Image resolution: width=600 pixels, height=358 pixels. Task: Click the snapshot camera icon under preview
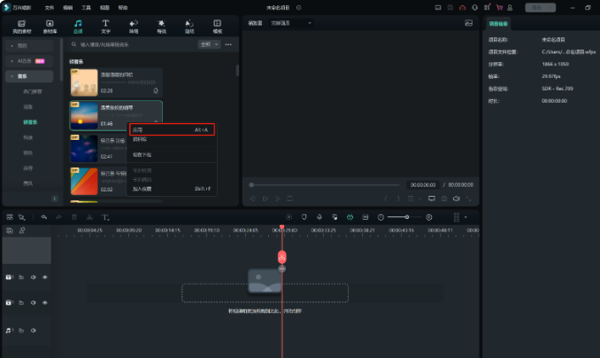pos(443,198)
